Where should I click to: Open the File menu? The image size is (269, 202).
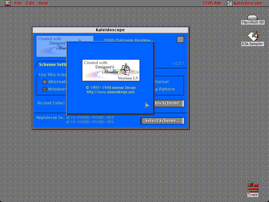point(18,3)
